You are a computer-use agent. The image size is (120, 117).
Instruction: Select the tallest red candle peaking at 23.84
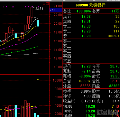pos(32,12)
